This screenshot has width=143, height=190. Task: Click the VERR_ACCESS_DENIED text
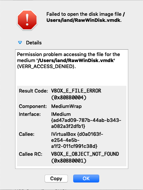pyautogui.click(x=46, y=67)
